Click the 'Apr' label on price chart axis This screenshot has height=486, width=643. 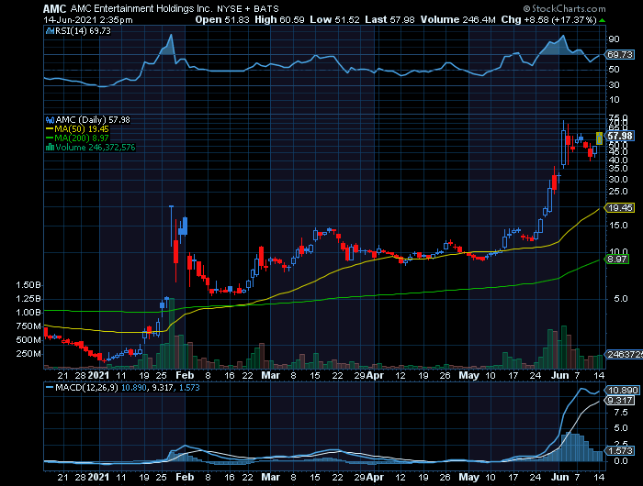click(x=375, y=375)
